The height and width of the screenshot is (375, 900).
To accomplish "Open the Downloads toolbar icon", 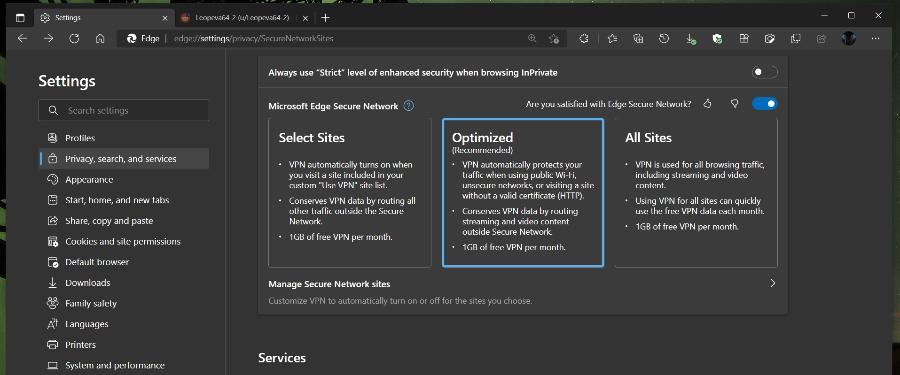I will pos(690,39).
